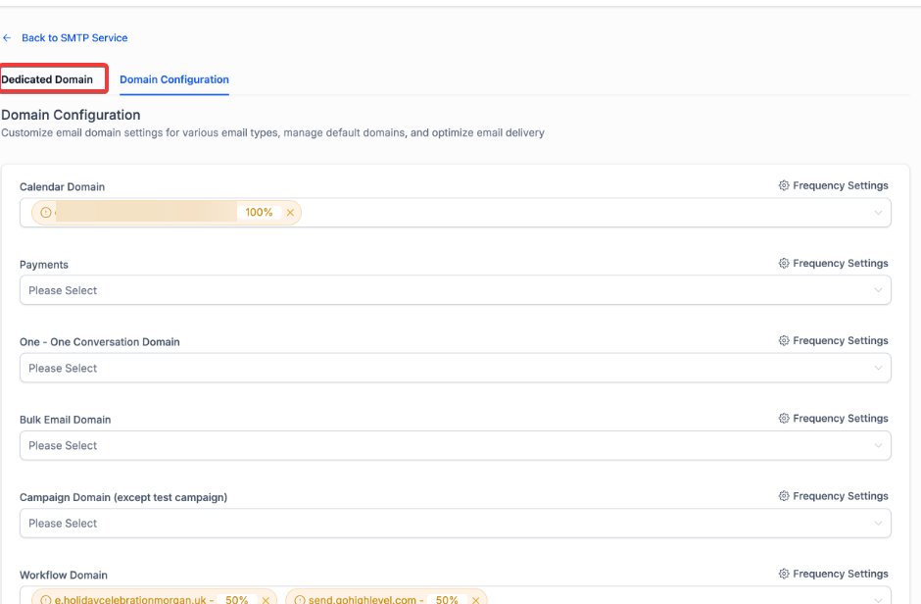Click gear icon for Campaign Domain frequency
The width and height of the screenshot is (921, 604).
tap(784, 496)
